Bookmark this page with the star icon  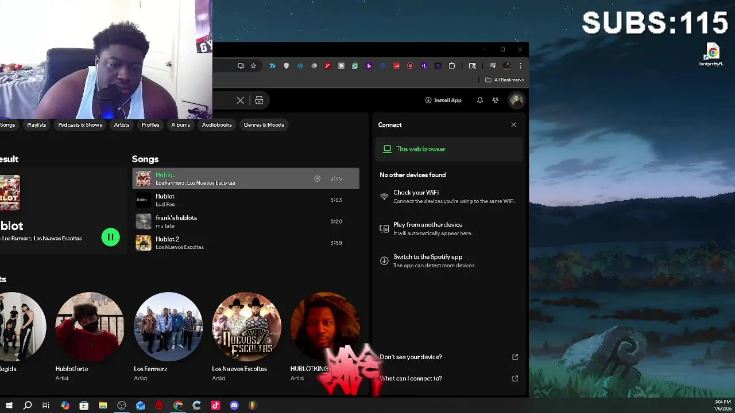tap(253, 66)
